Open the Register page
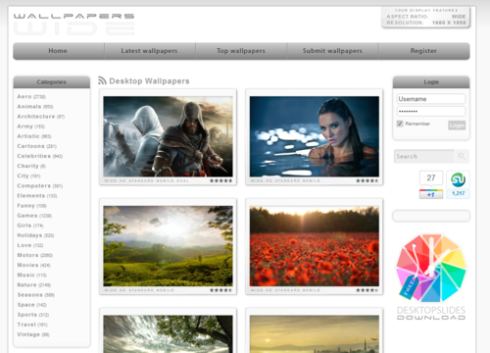The width and height of the screenshot is (490, 353). tap(423, 51)
